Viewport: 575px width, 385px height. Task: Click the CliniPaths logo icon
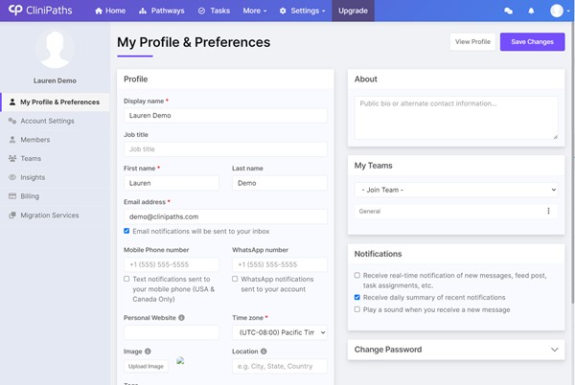(15, 11)
